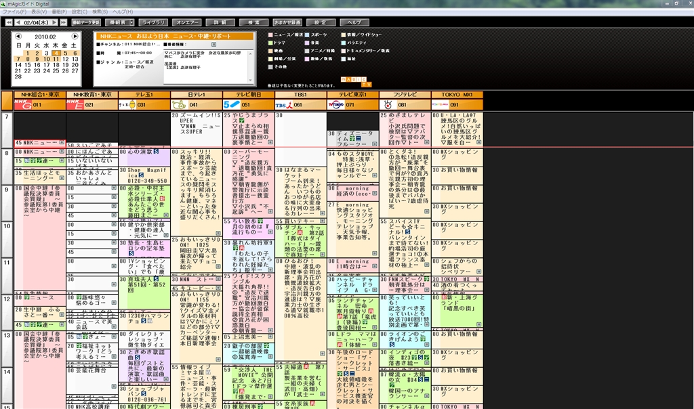Click the TBS 061 channel logo
This screenshot has width=694, height=409.
285,104
